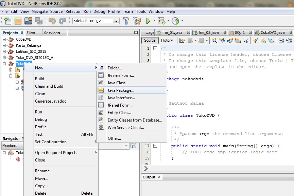
Task: Click the Clean and Build icon
Action: (137, 21)
